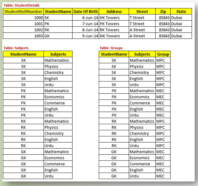Viewport: 198px width, 186px height.
Task: Click T Street for roll 1000
Action: [x=142, y=17]
